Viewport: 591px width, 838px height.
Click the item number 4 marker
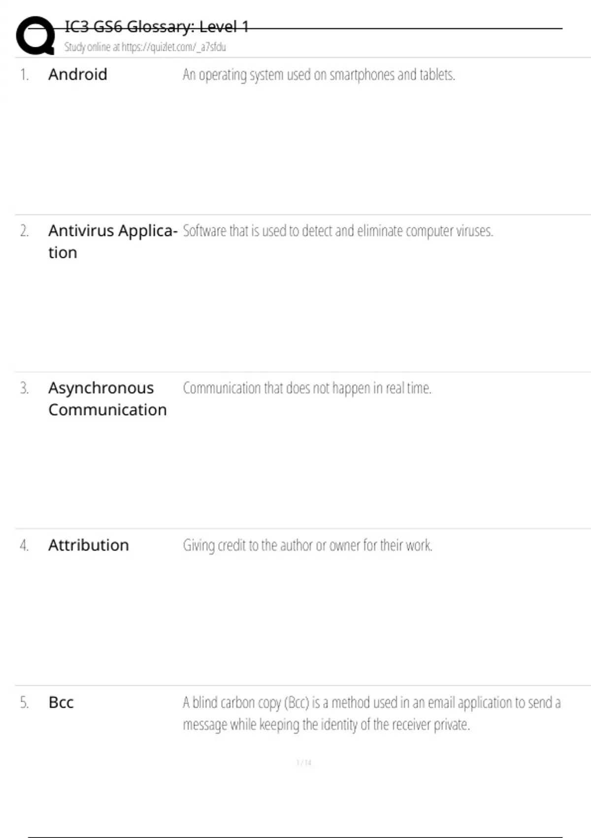point(24,546)
